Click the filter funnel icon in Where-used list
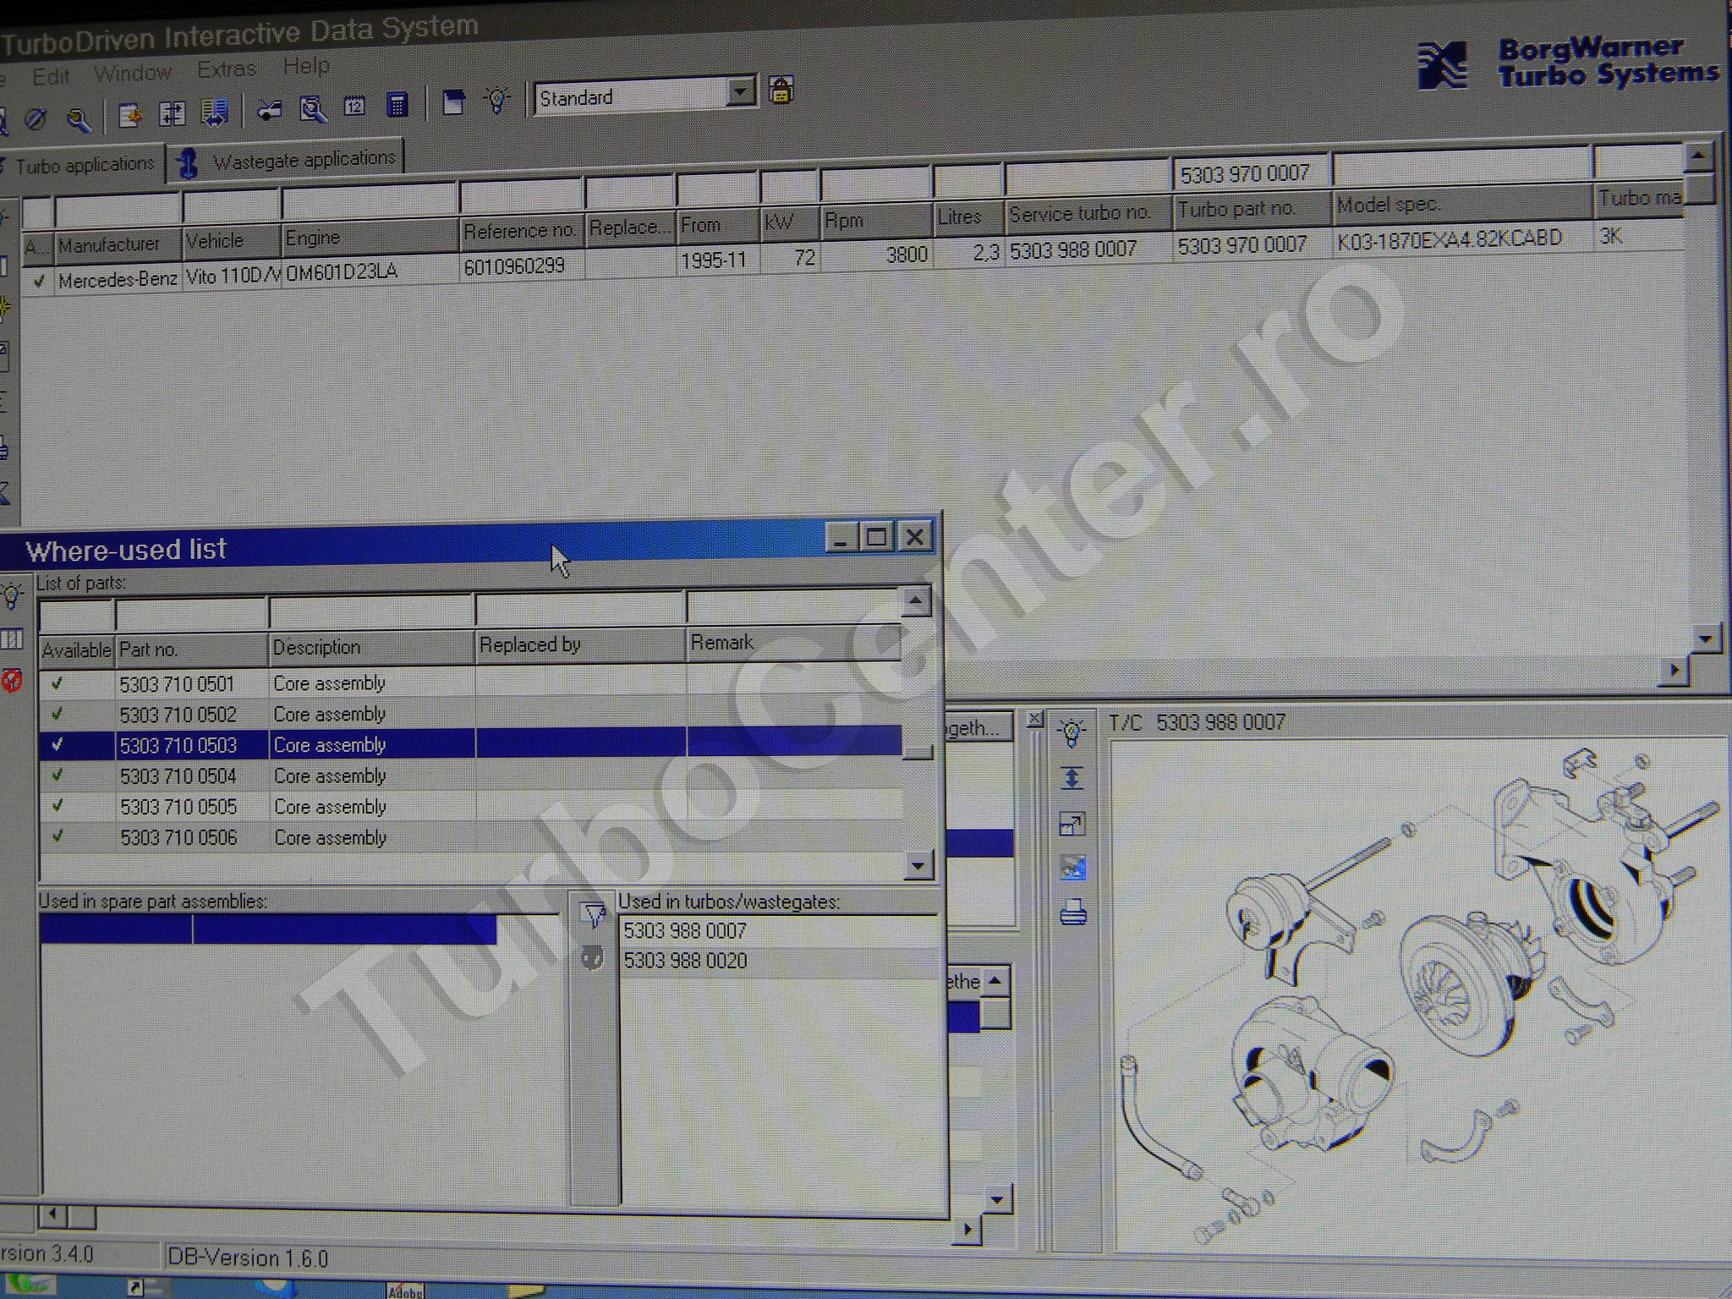Screen dimensions: 1732x1299 [x=594, y=914]
